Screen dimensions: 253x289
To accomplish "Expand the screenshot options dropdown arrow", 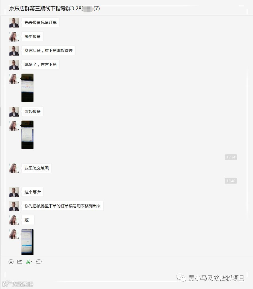I will (32, 262).
